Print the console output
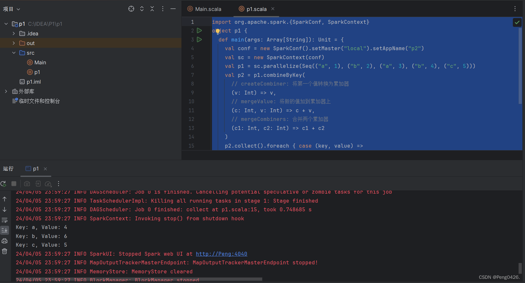The height and width of the screenshot is (283, 525). click(5, 241)
